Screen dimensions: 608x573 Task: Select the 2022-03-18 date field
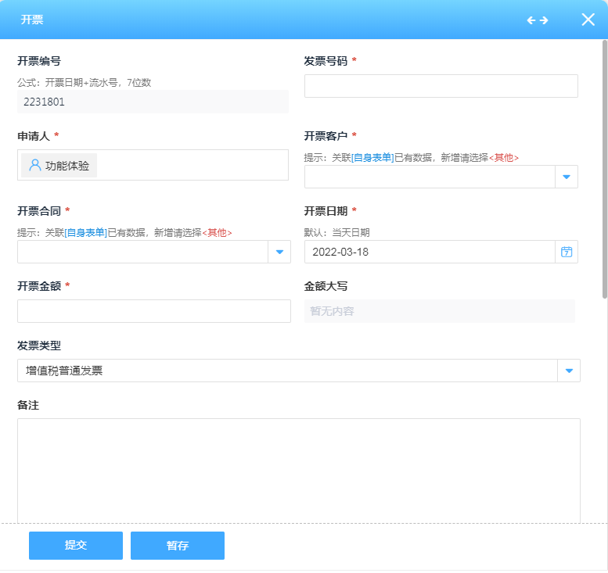pyautogui.click(x=429, y=252)
